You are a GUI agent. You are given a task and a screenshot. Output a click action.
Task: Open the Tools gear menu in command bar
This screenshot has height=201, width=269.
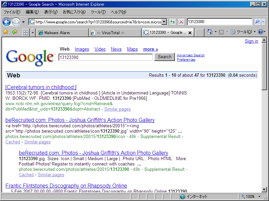(x=241, y=32)
